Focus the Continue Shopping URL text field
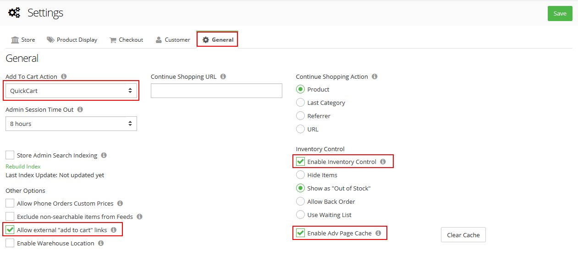Screen dimensions: 578x261 point(216,91)
